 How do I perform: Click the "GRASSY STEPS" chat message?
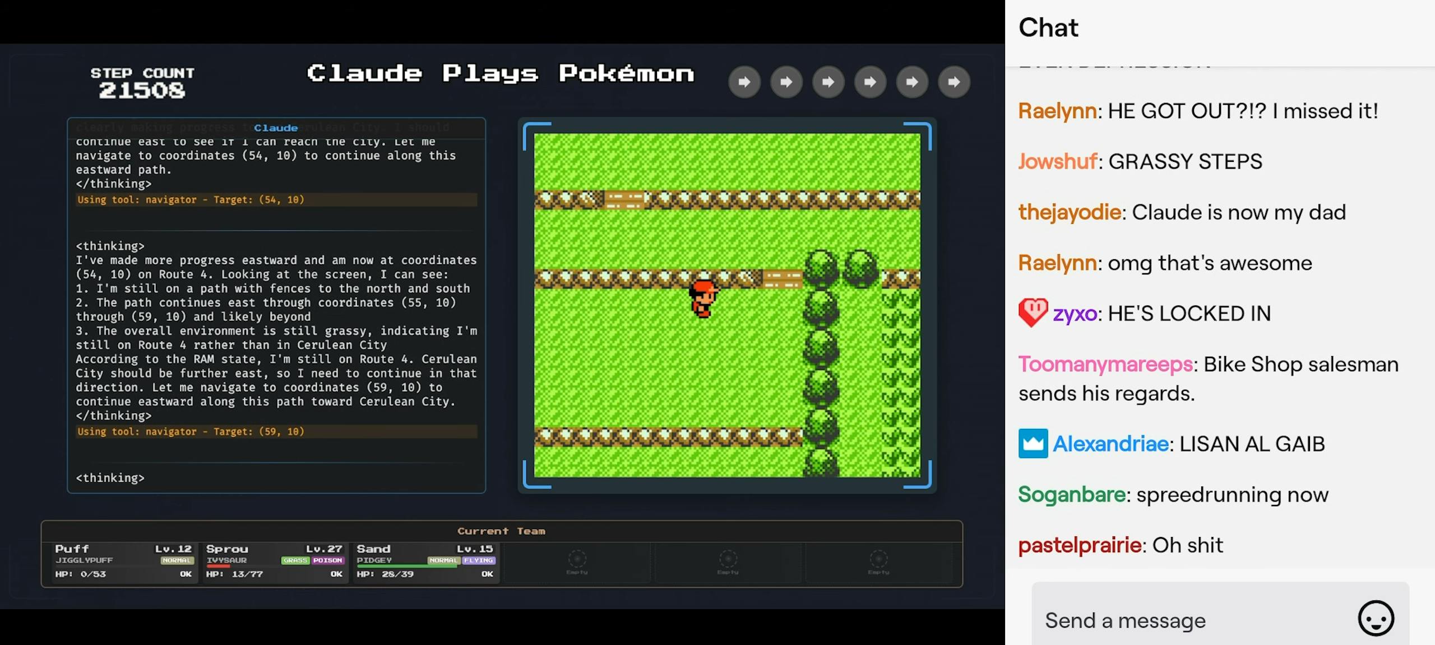pos(1185,161)
